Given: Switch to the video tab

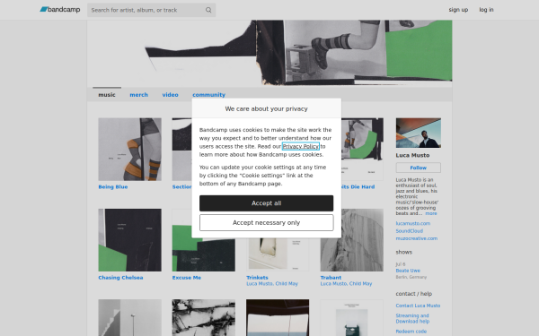Looking at the screenshot, I should (x=170, y=95).
